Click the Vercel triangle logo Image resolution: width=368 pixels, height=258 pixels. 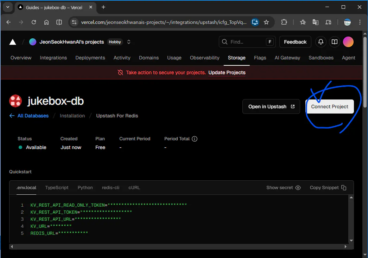click(13, 42)
